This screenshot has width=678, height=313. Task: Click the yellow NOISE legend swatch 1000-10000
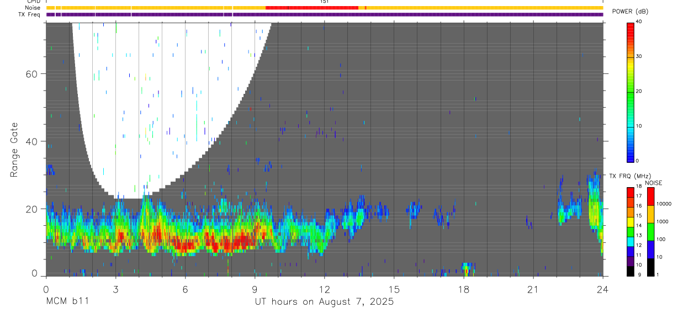point(651,214)
